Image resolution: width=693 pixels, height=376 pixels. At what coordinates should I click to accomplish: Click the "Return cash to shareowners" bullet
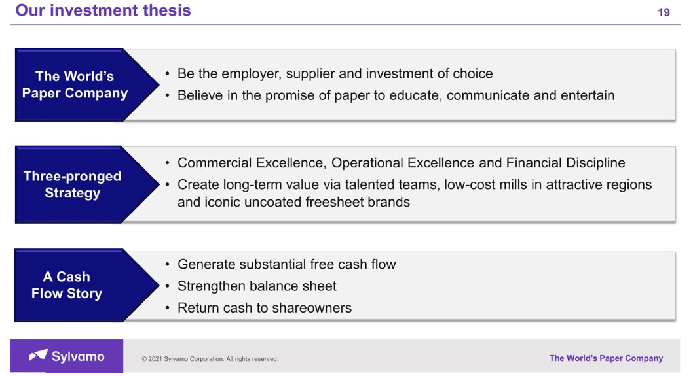pos(264,308)
